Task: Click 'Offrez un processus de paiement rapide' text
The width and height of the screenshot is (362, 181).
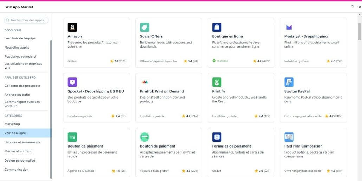Action: tap(92, 154)
